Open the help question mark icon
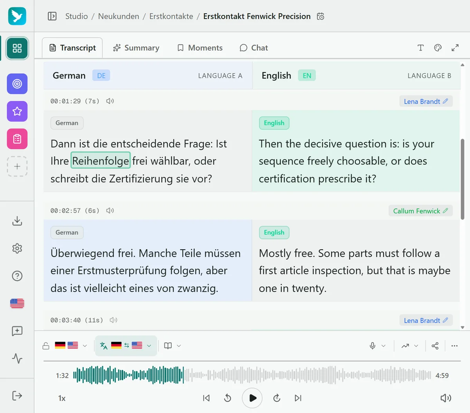 tap(17, 276)
